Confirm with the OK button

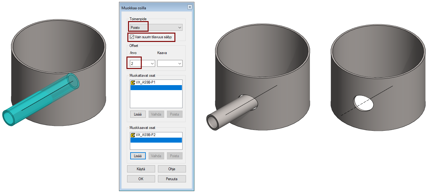141,179
